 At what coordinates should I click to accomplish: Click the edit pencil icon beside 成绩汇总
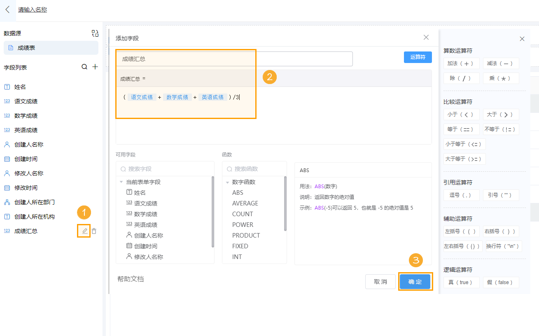click(84, 231)
